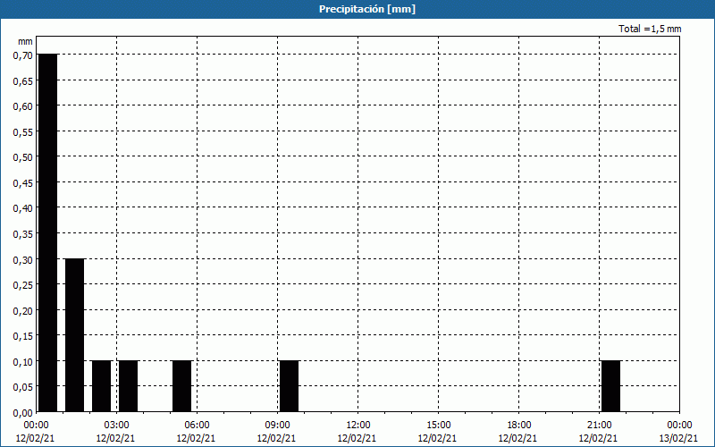Click the bar just after 21:00
The width and height of the screenshot is (715, 447).
611,386
